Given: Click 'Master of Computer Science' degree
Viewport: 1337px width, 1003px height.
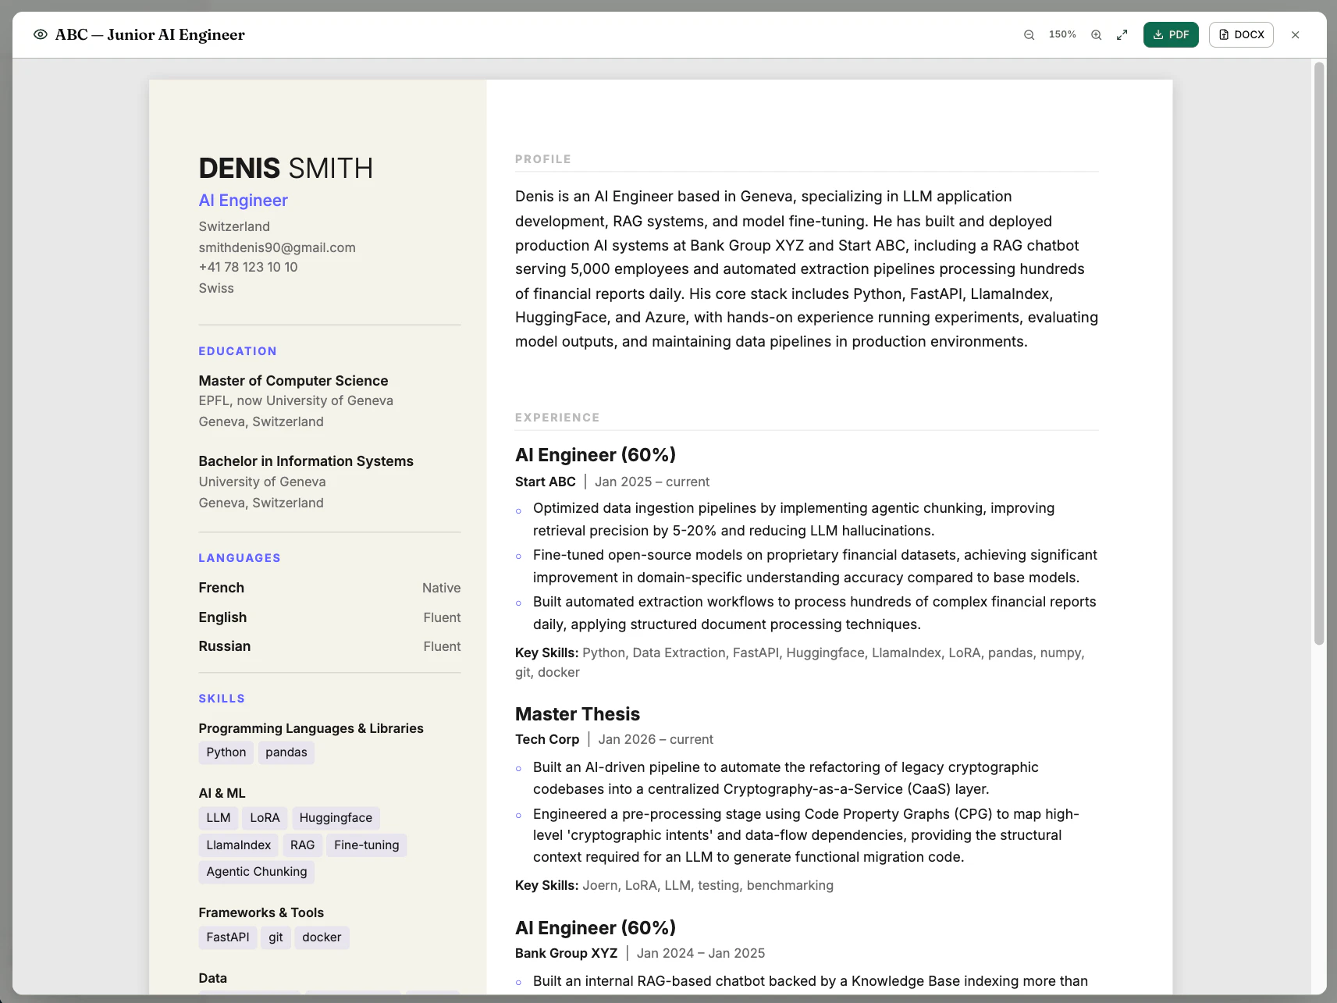Looking at the screenshot, I should (x=293, y=380).
